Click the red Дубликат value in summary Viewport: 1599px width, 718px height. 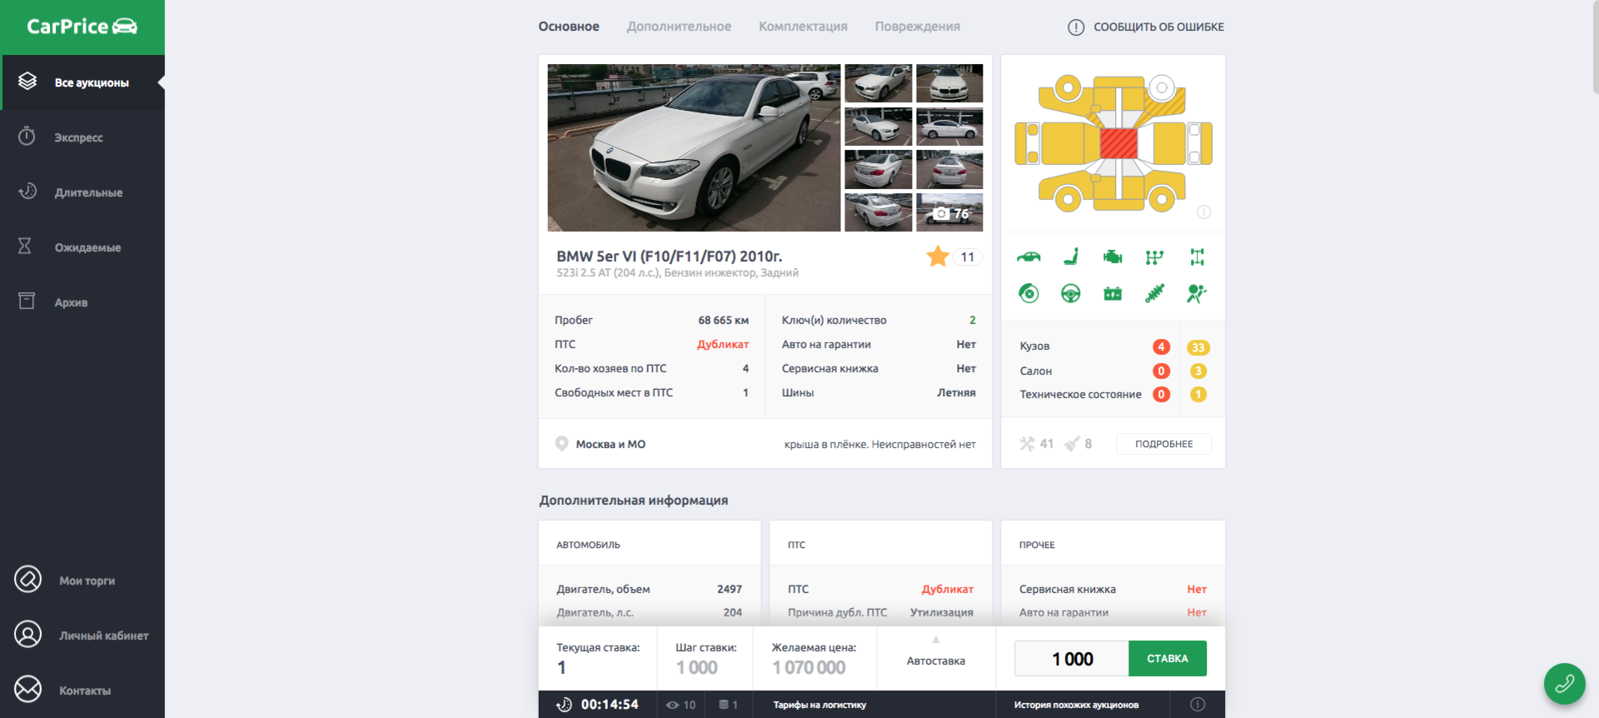[x=723, y=344]
